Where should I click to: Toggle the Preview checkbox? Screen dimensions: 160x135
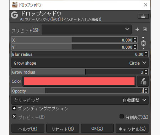(x=14, y=117)
